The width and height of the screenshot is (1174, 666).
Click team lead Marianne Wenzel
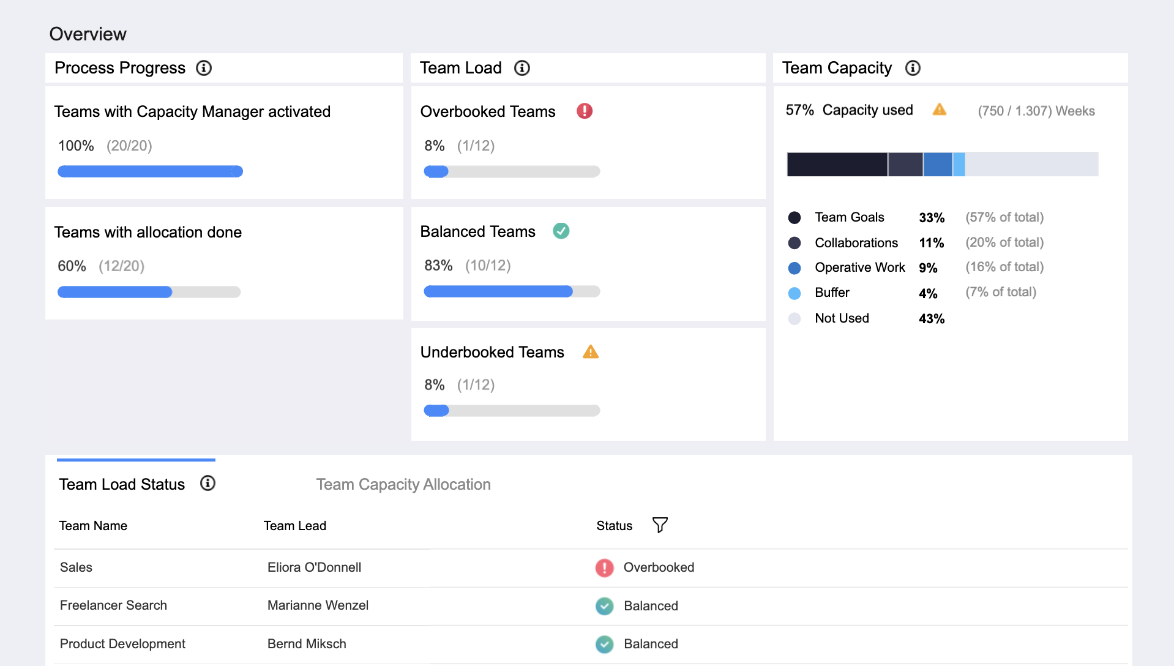(318, 605)
